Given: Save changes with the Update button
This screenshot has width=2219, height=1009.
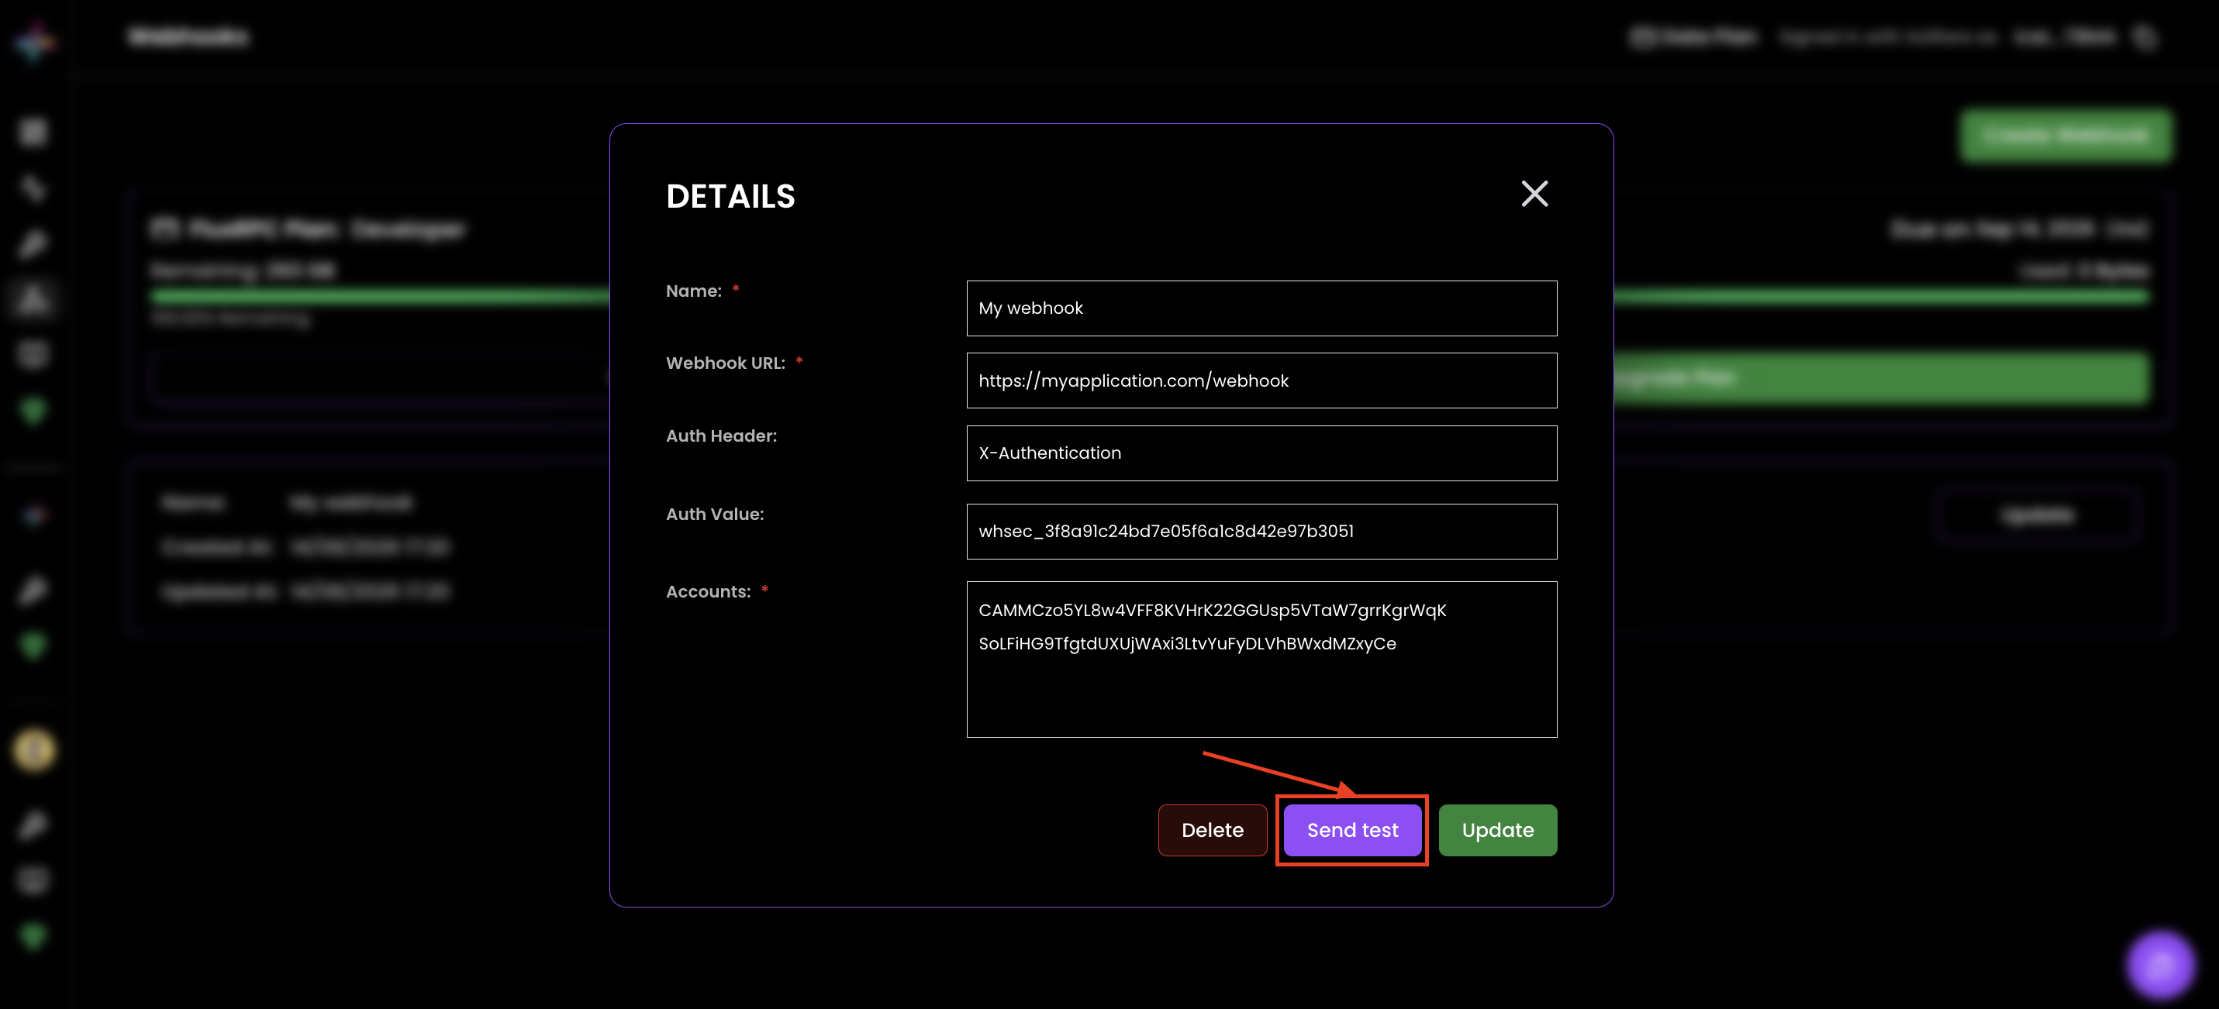Looking at the screenshot, I should pos(1497,830).
